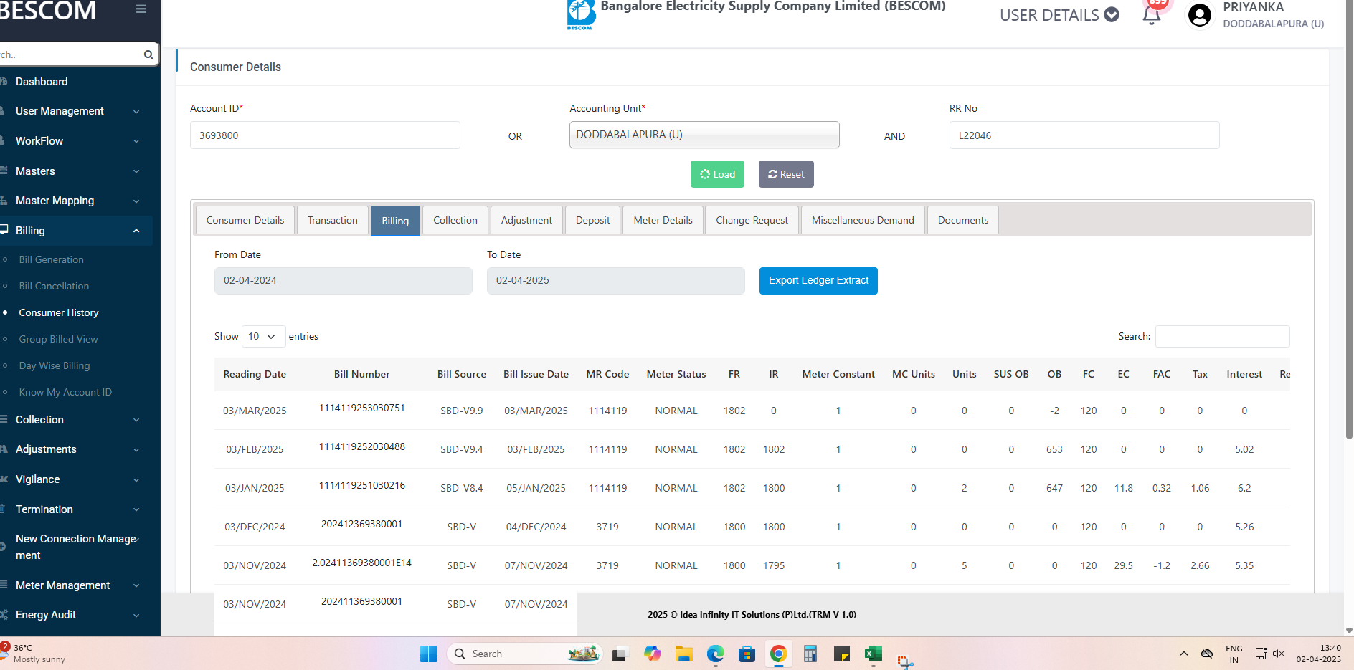The image size is (1354, 670).
Task: Sort by Reading Date column header
Action: (255, 374)
